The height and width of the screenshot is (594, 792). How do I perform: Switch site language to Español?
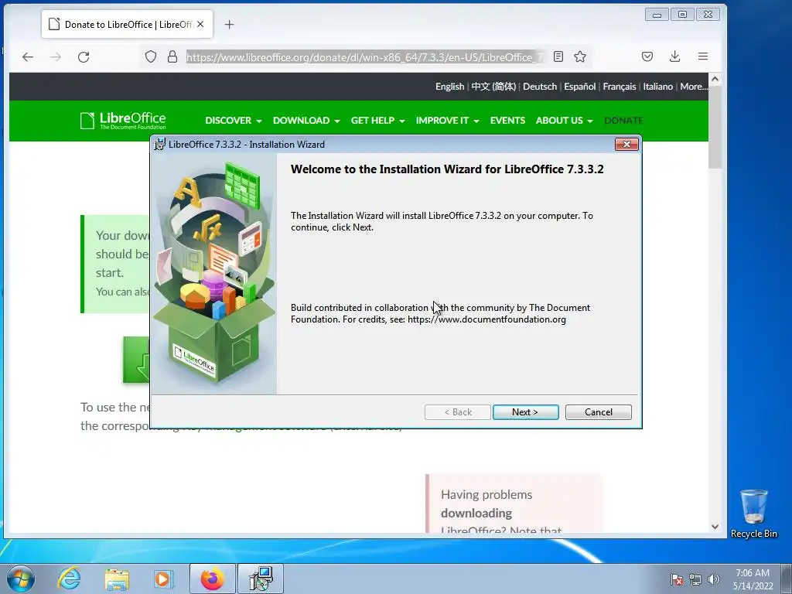[580, 87]
